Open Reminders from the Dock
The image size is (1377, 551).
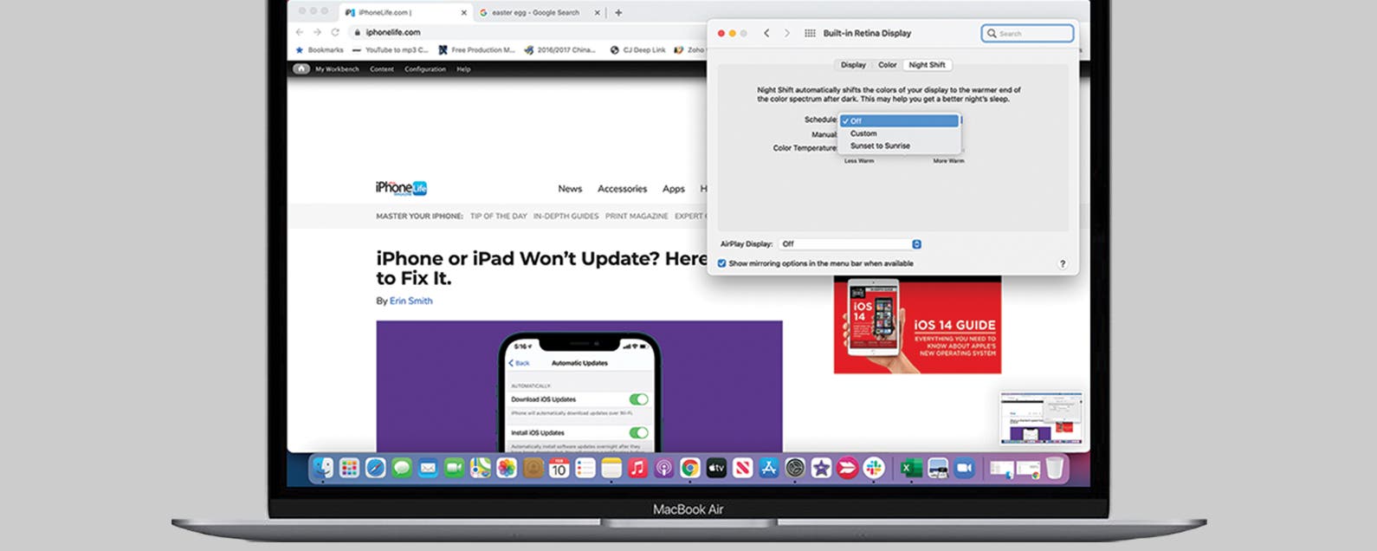point(585,469)
